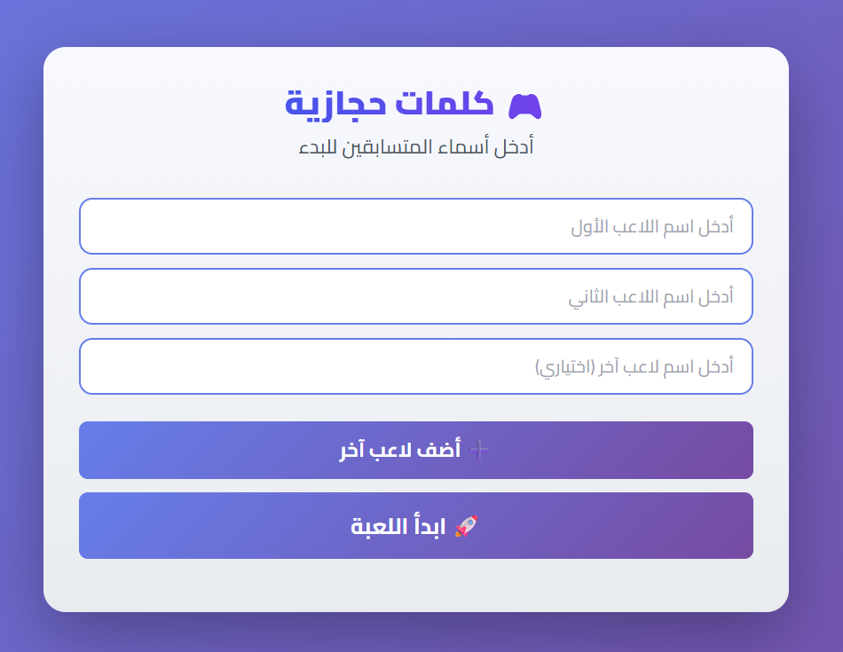Click the subtitle instruction text below the title
The height and width of the screenshot is (652, 843).
tap(417, 147)
